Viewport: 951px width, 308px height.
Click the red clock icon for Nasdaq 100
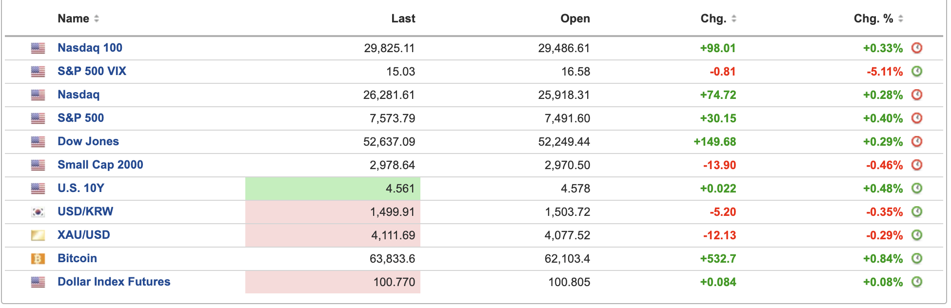pos(917,48)
